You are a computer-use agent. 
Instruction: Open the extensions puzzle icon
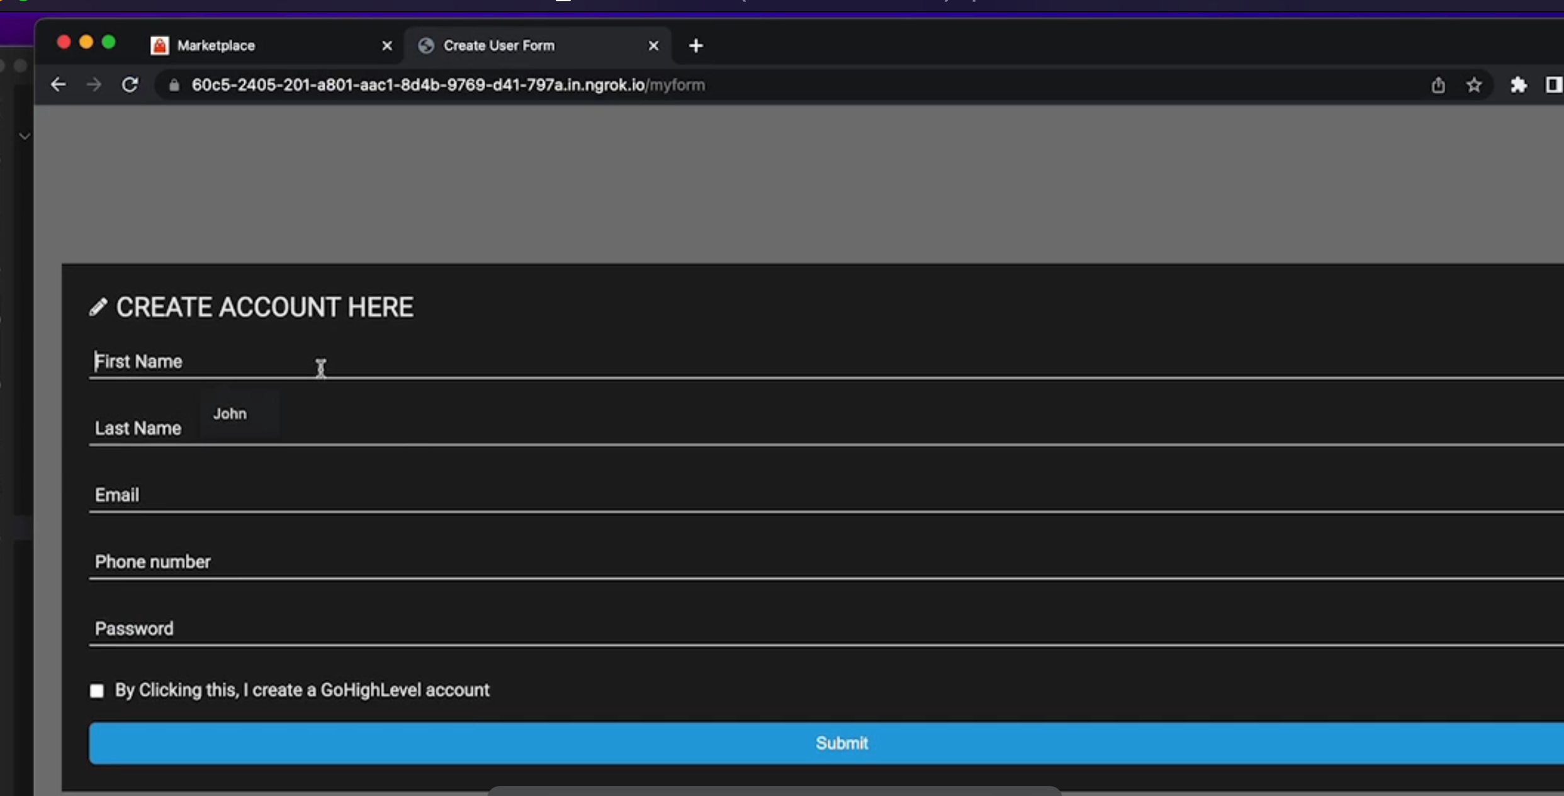[1518, 85]
